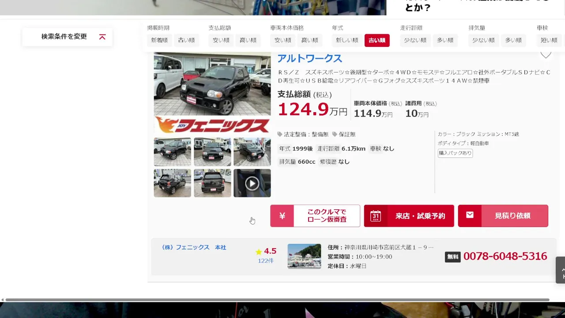This screenshot has width=565, height=318.
Task: Click 来店・試乗予約 button
Action: (x=409, y=216)
